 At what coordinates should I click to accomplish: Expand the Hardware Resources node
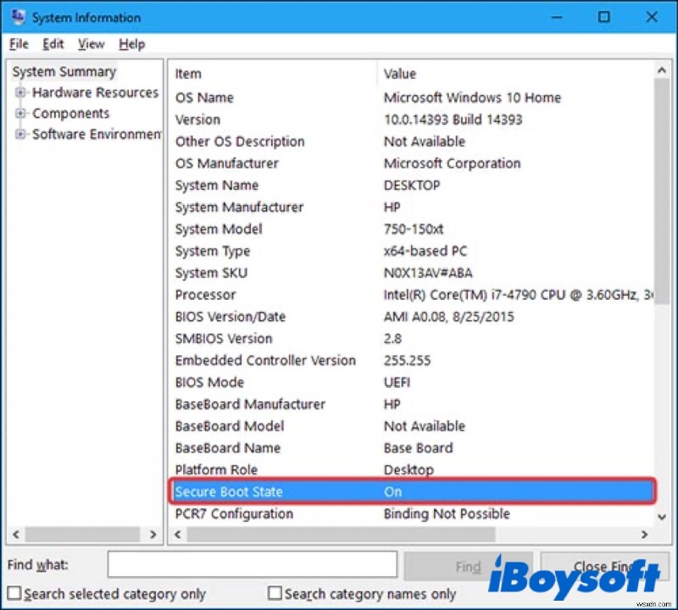click(19, 92)
